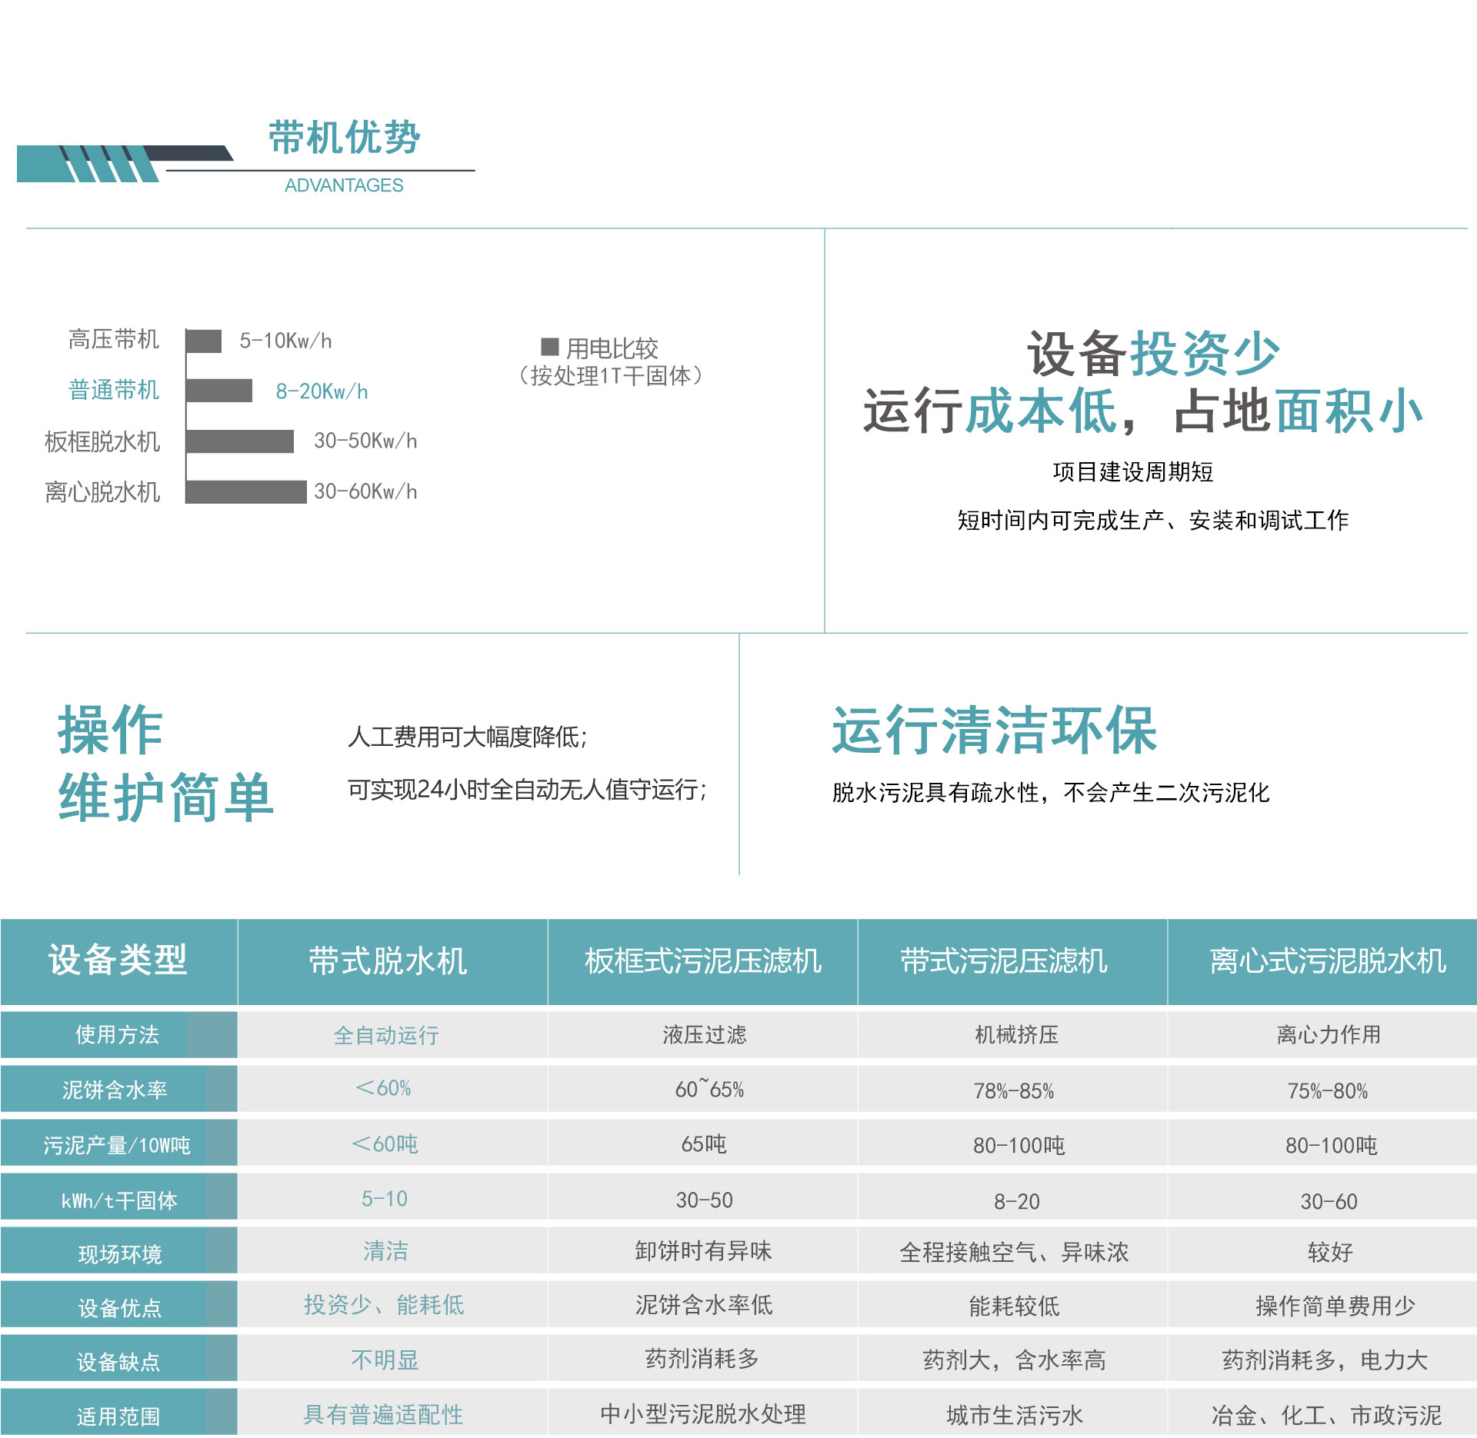Click the 离心式污泥脱水机 column header

[x=1327, y=961]
